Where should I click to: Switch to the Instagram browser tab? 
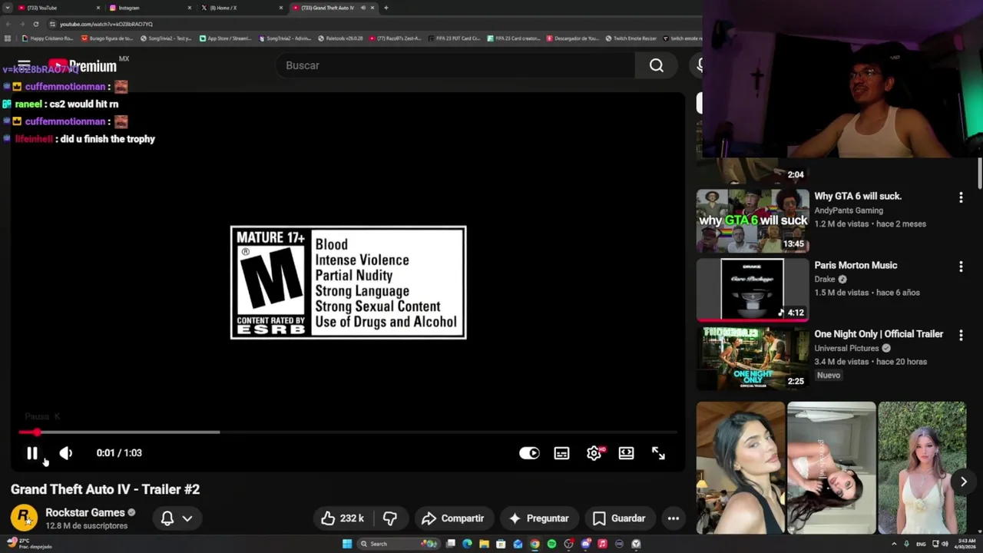(x=146, y=8)
